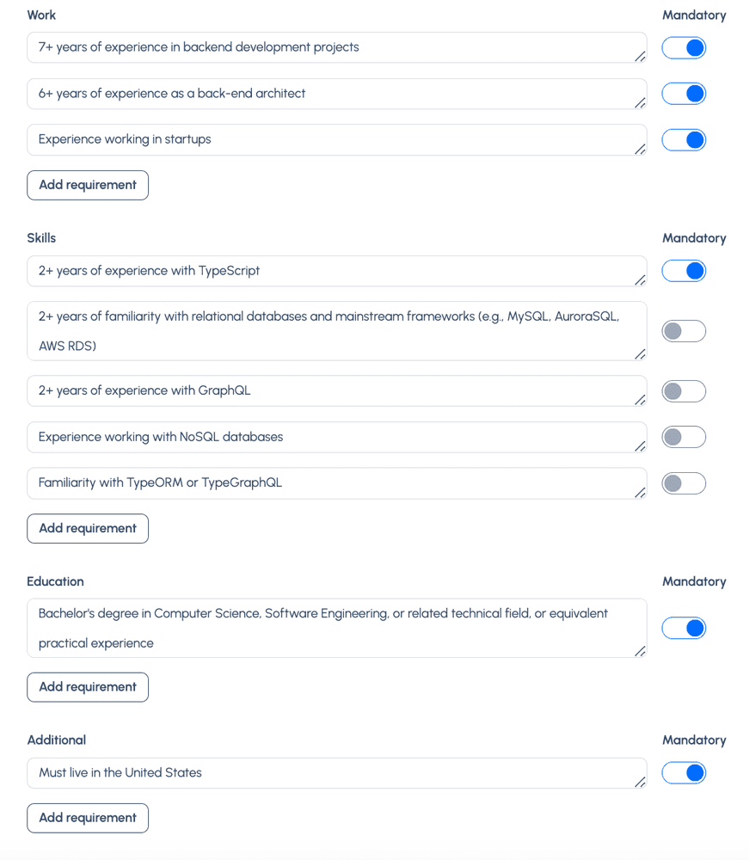Add requirement under Work section
The height and width of the screenshot is (860, 749).
(x=88, y=186)
